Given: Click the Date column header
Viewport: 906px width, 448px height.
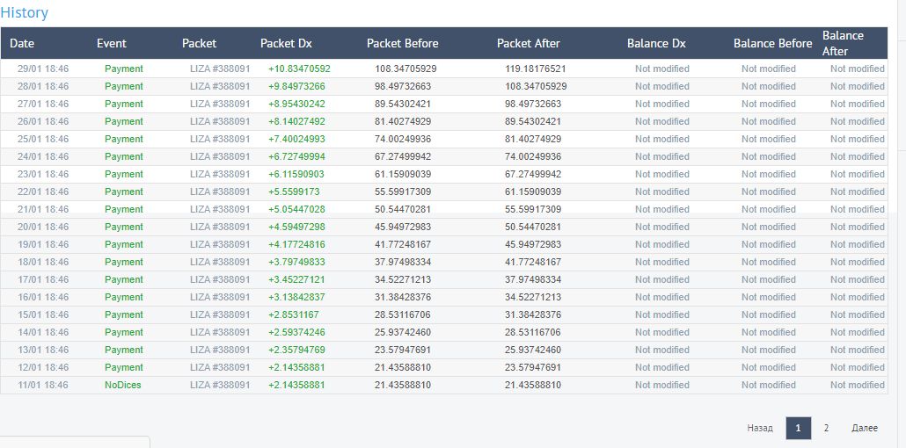Looking at the screenshot, I should click(x=22, y=43).
